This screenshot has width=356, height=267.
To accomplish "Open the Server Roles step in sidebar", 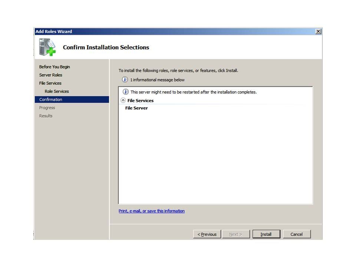I will click(51, 75).
